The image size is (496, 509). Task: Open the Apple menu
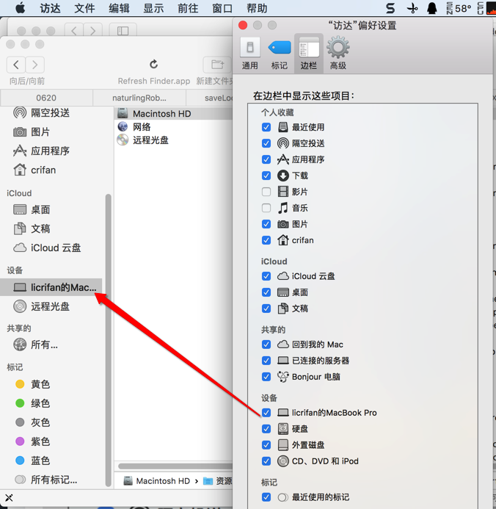click(20, 8)
